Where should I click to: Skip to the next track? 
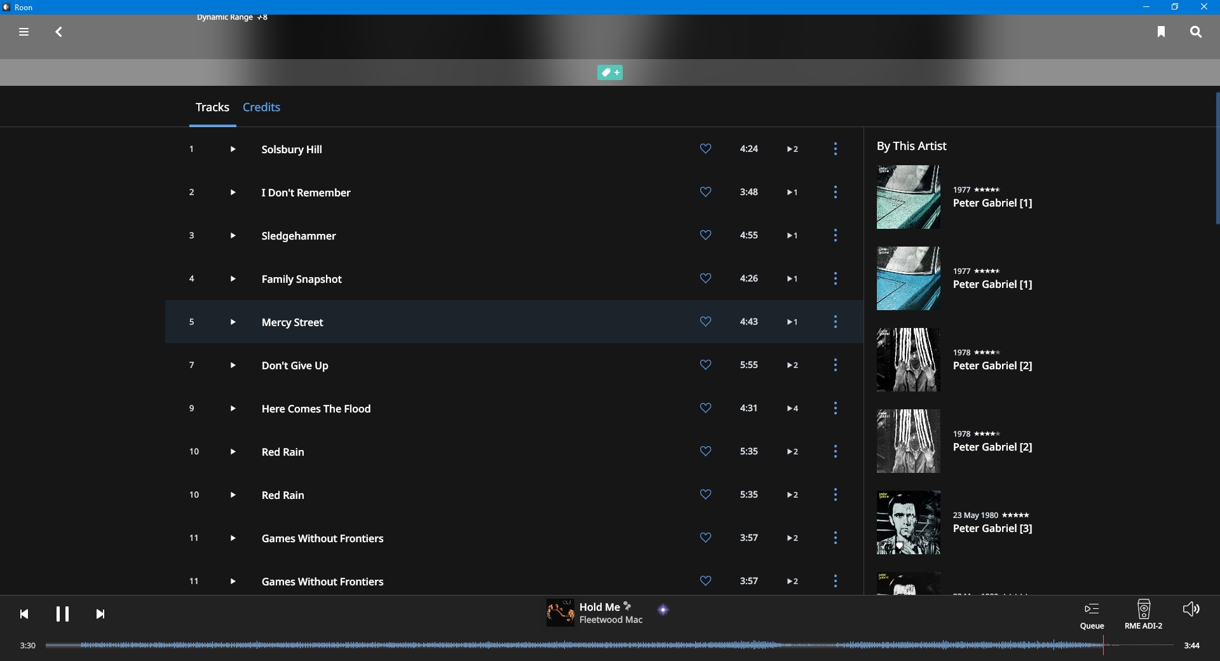pos(100,614)
